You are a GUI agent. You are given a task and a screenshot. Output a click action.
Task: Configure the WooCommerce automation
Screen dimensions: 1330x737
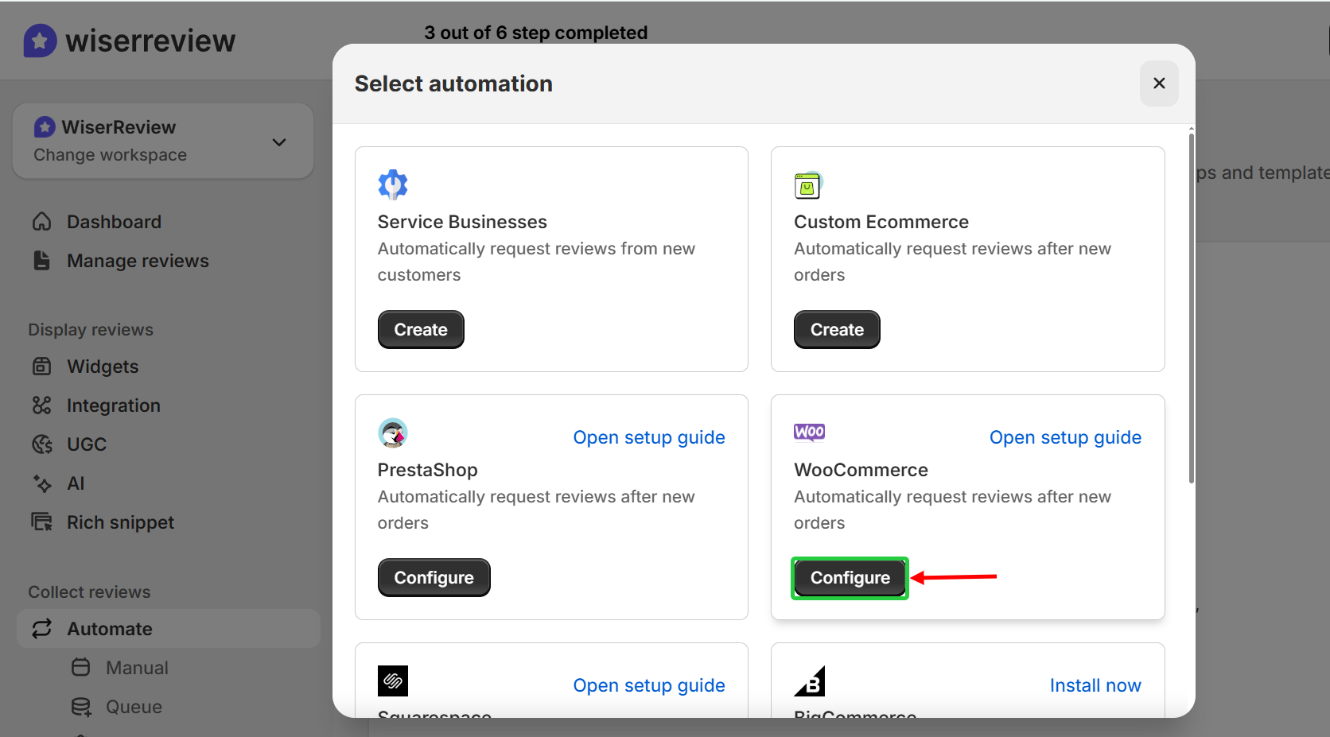pos(849,577)
